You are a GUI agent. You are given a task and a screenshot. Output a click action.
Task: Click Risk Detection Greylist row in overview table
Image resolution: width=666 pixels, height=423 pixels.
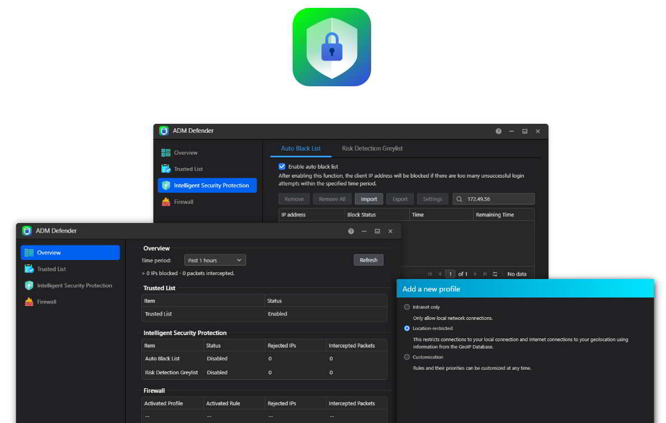click(x=264, y=373)
